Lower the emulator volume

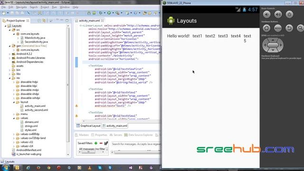pos(267,14)
